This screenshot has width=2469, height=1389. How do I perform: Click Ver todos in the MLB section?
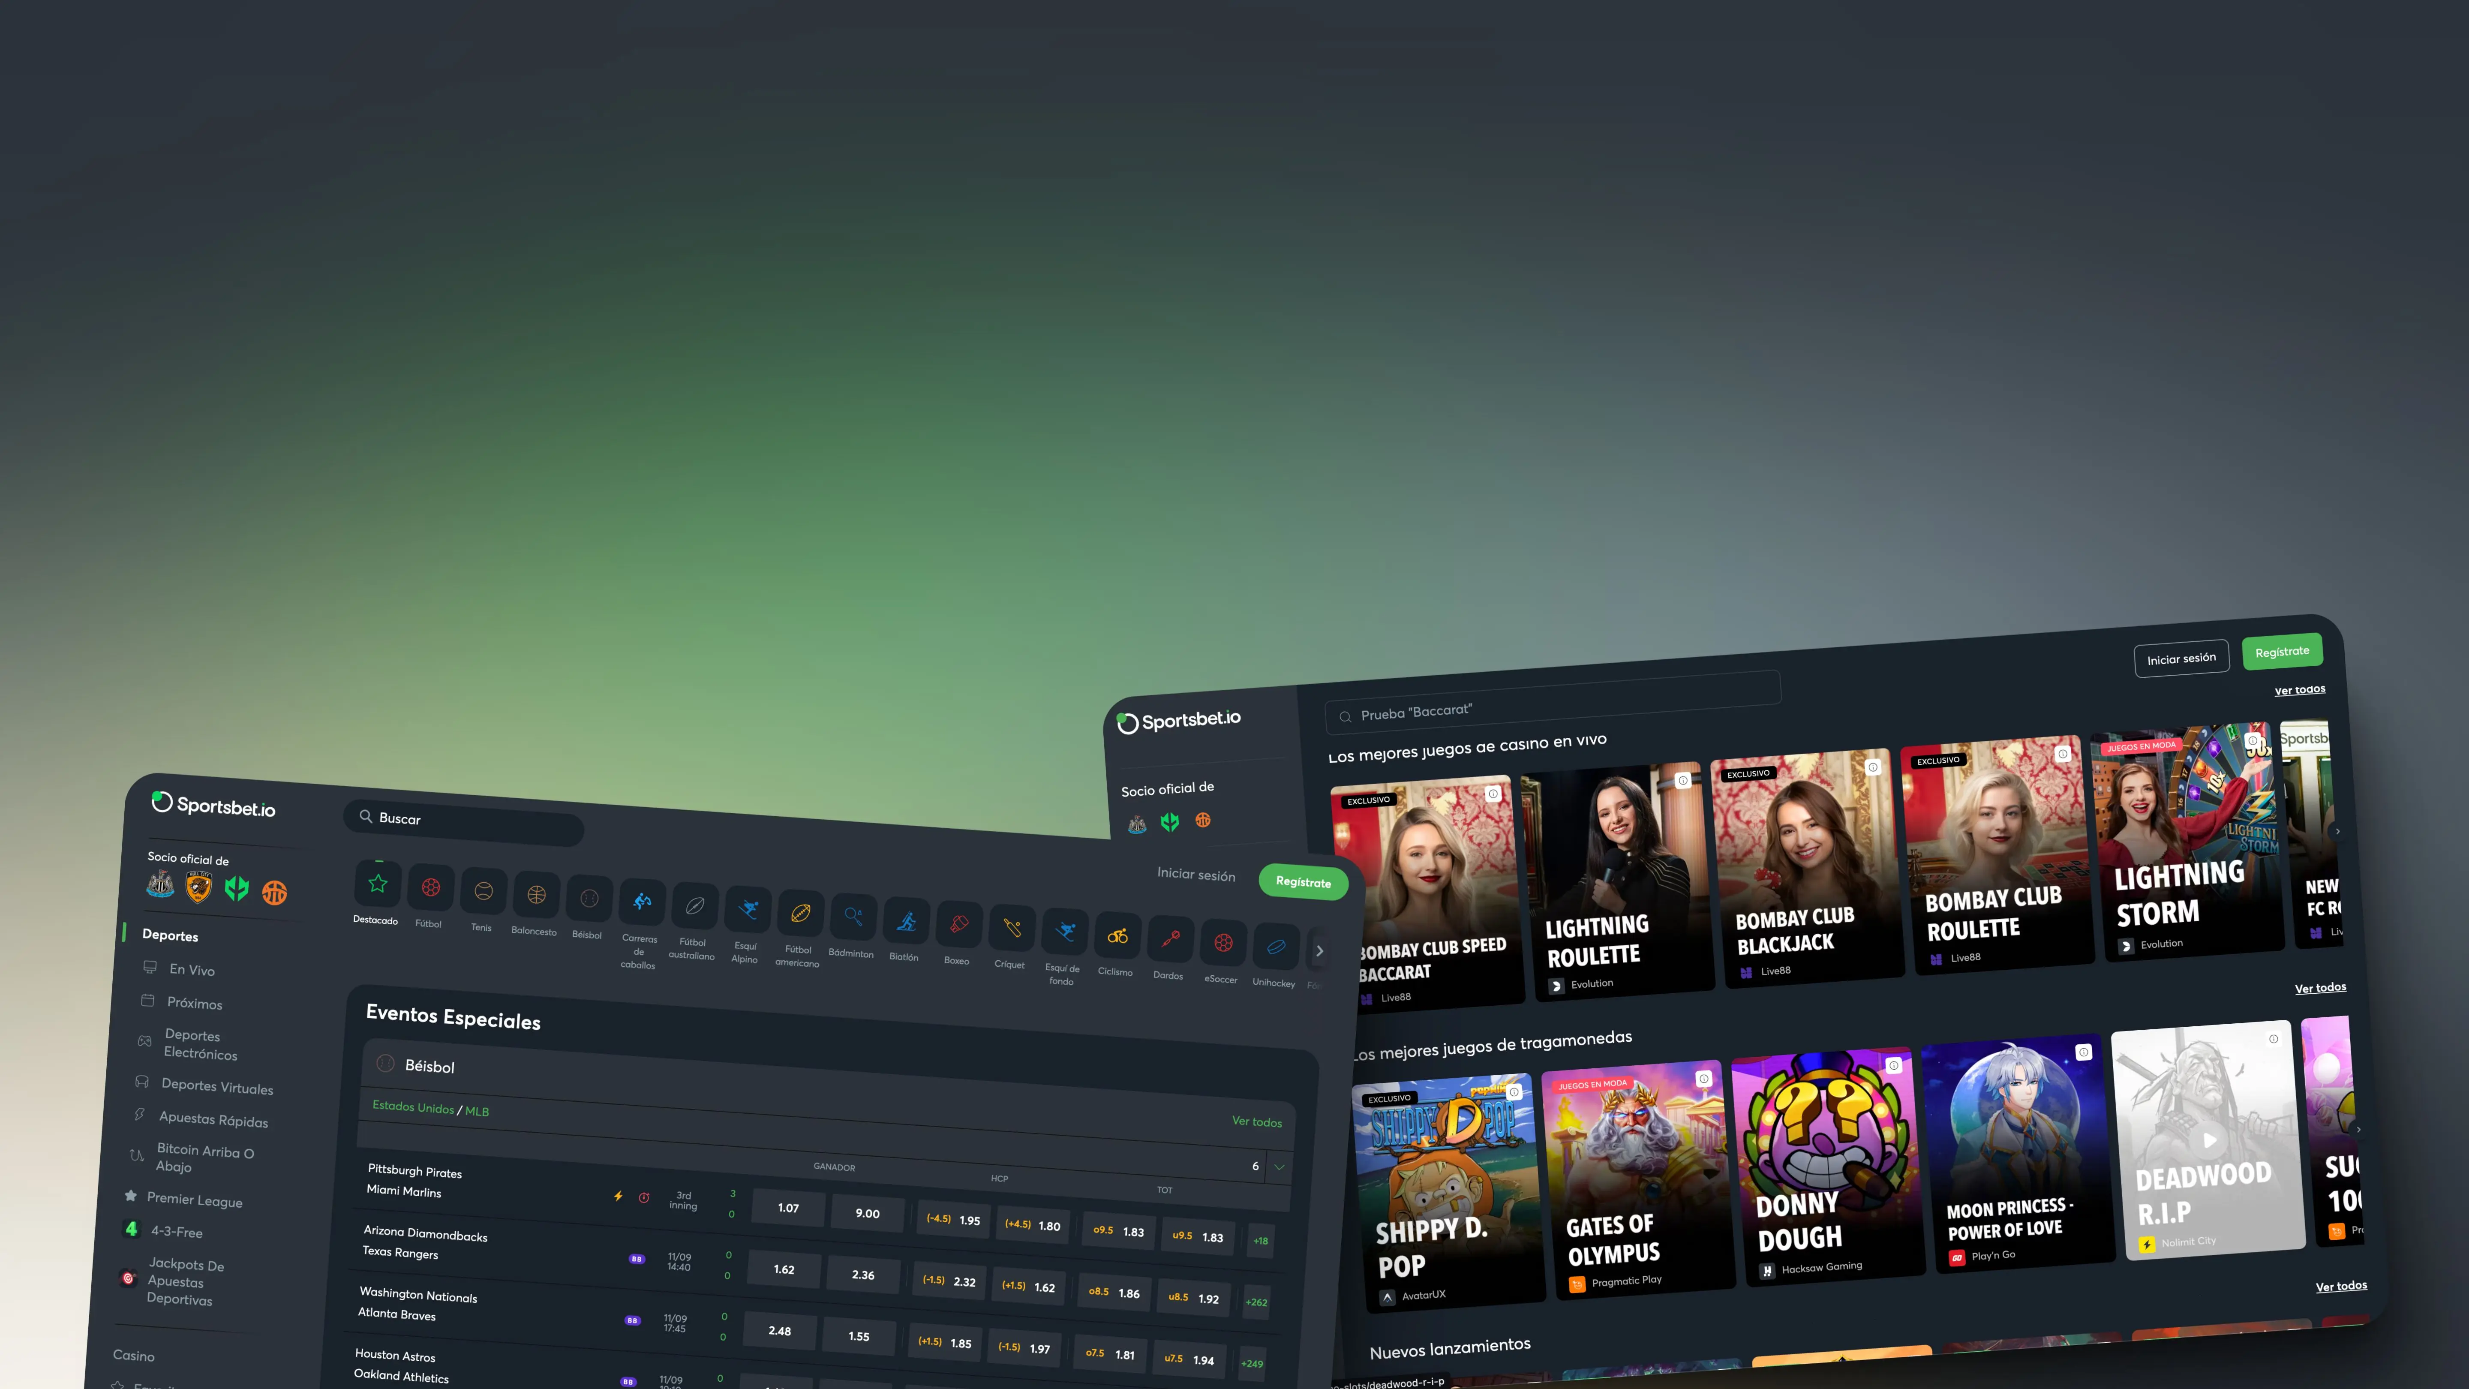[1256, 1121]
